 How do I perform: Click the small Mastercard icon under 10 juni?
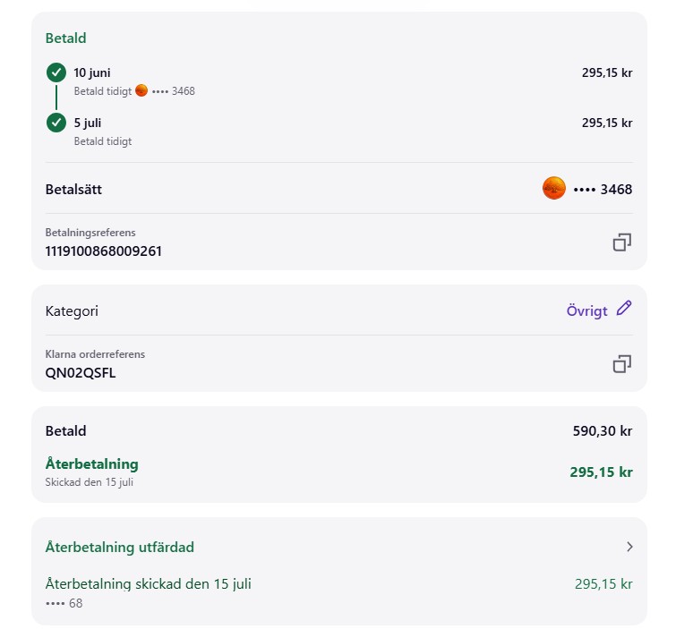coord(141,90)
